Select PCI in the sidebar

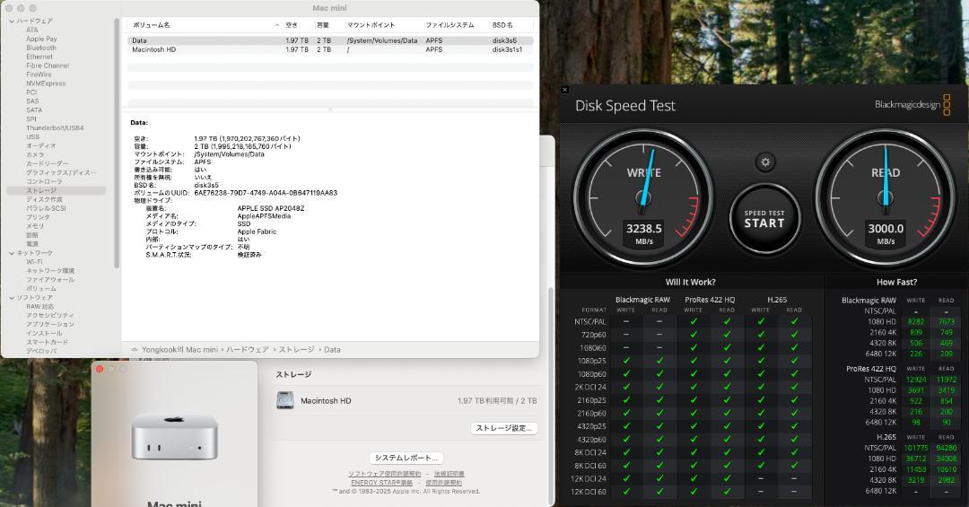tap(31, 92)
